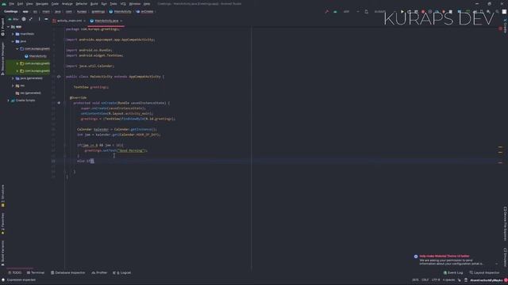Open the Terminal tool window
The width and height of the screenshot is (508, 285).
[36, 272]
